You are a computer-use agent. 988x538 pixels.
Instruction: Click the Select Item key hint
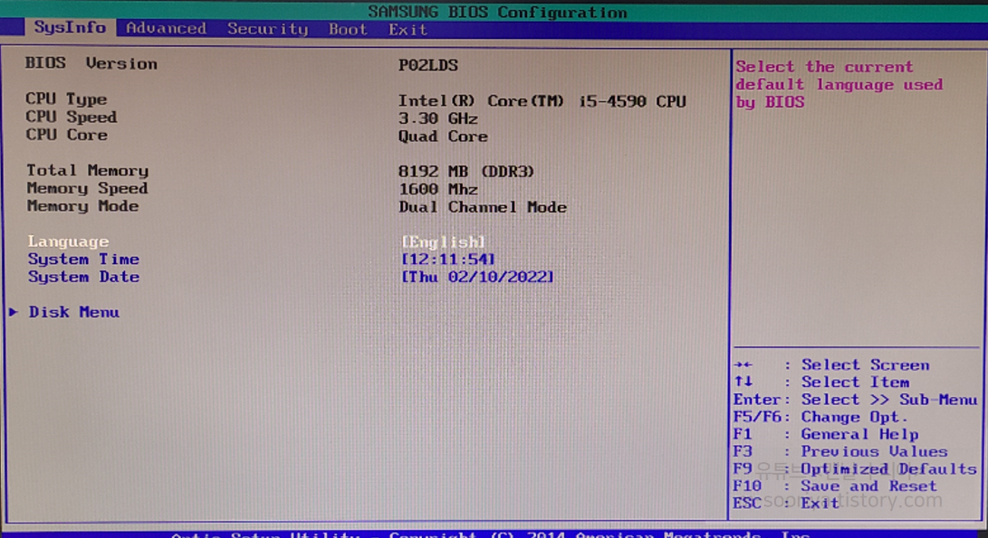[x=855, y=382]
